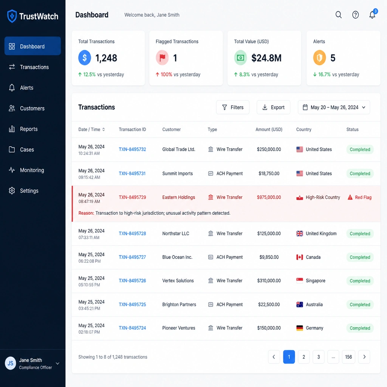387x387 pixels.
Task: Click the Canada flag icon
Action: point(299,257)
